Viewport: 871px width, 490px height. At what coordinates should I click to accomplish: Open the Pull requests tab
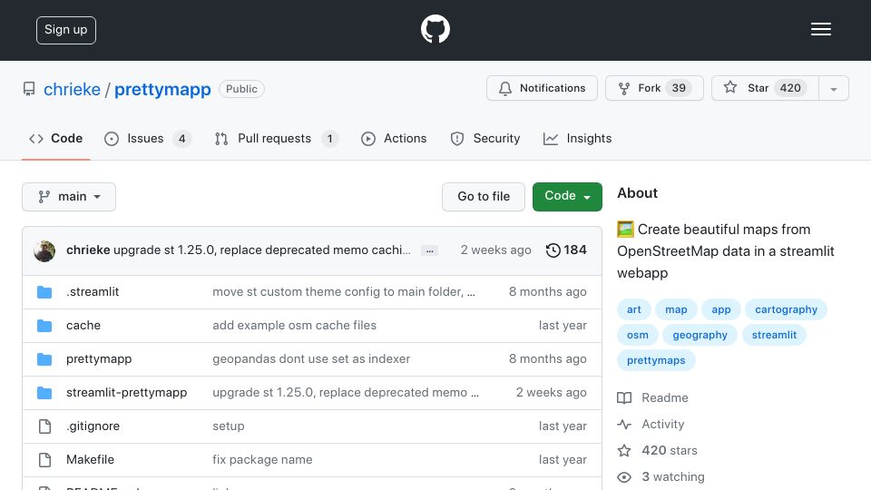pos(276,138)
